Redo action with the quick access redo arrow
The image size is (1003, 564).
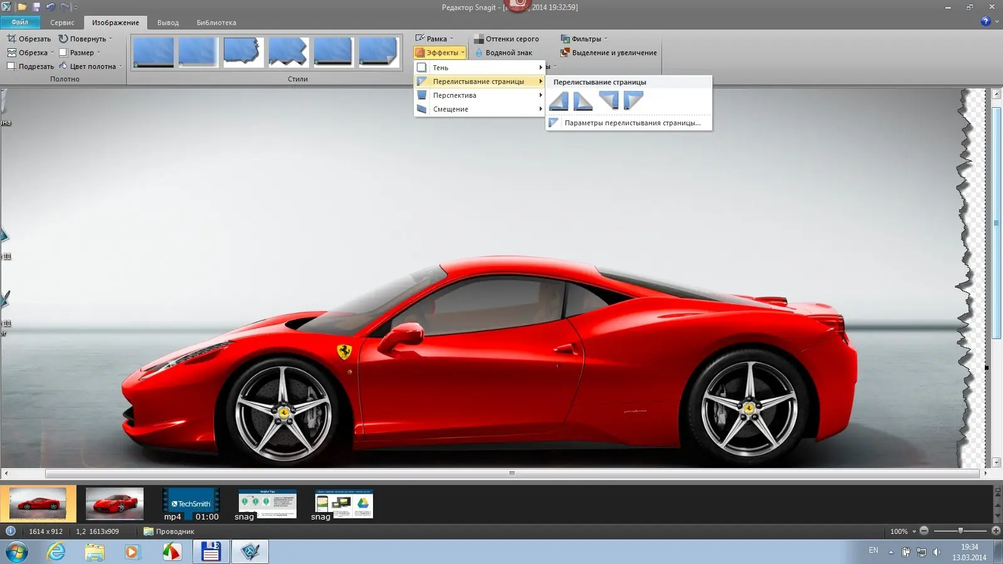click(65, 7)
